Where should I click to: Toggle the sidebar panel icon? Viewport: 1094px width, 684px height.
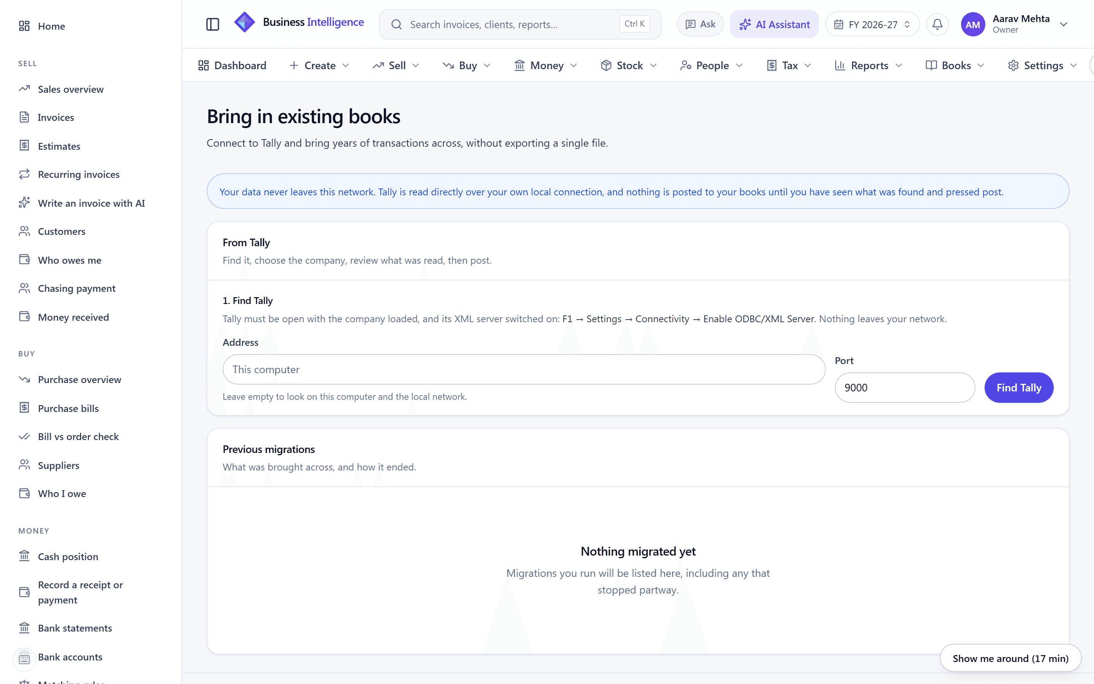click(212, 24)
